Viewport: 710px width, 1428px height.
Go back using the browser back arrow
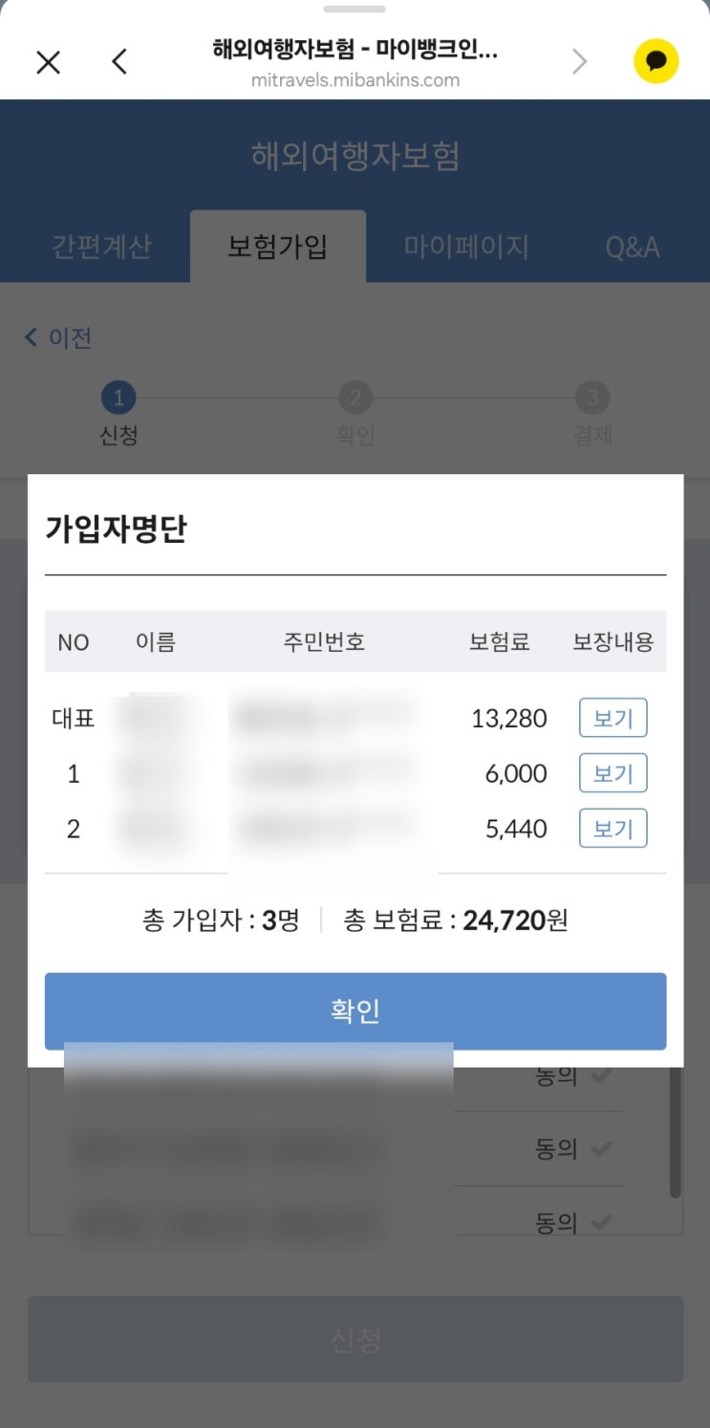[118, 63]
